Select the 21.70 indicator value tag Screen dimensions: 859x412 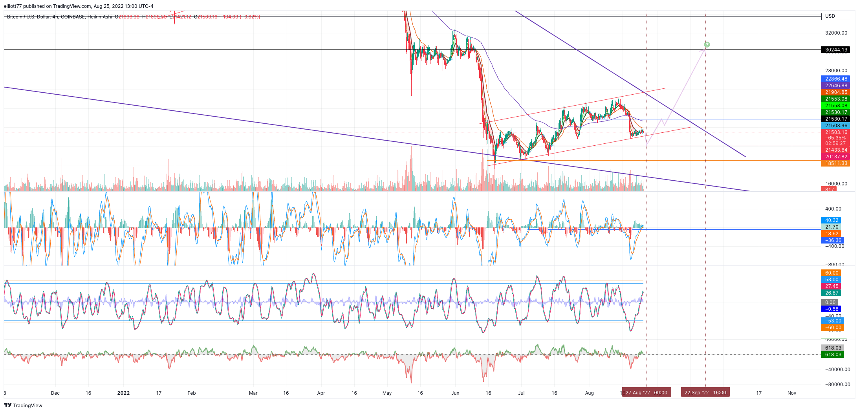pyautogui.click(x=831, y=227)
